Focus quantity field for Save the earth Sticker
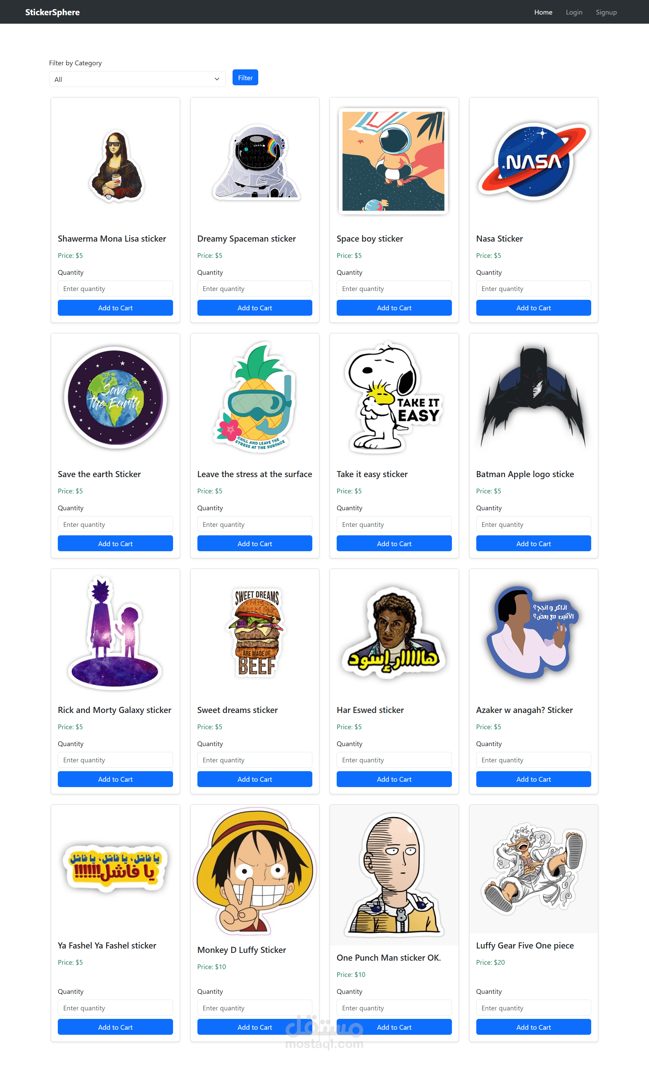 115,524
